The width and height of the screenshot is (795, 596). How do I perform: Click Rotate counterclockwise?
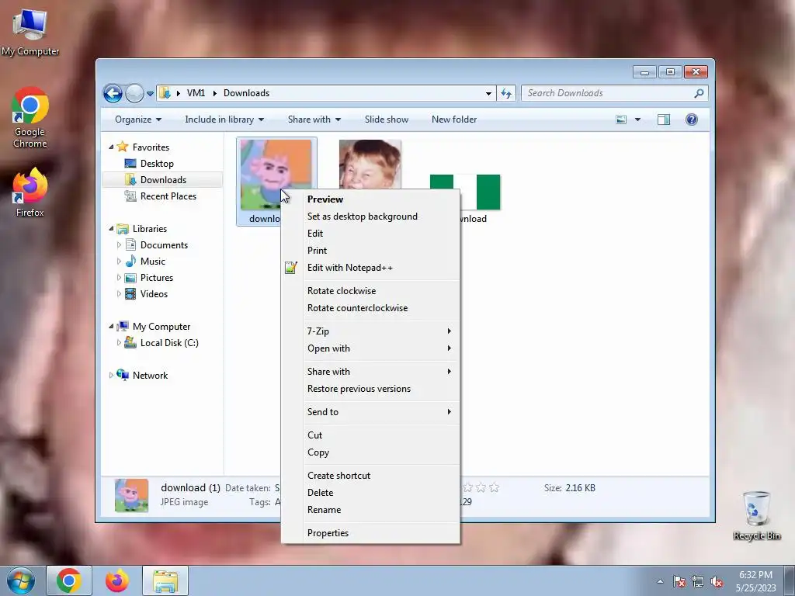click(370, 308)
